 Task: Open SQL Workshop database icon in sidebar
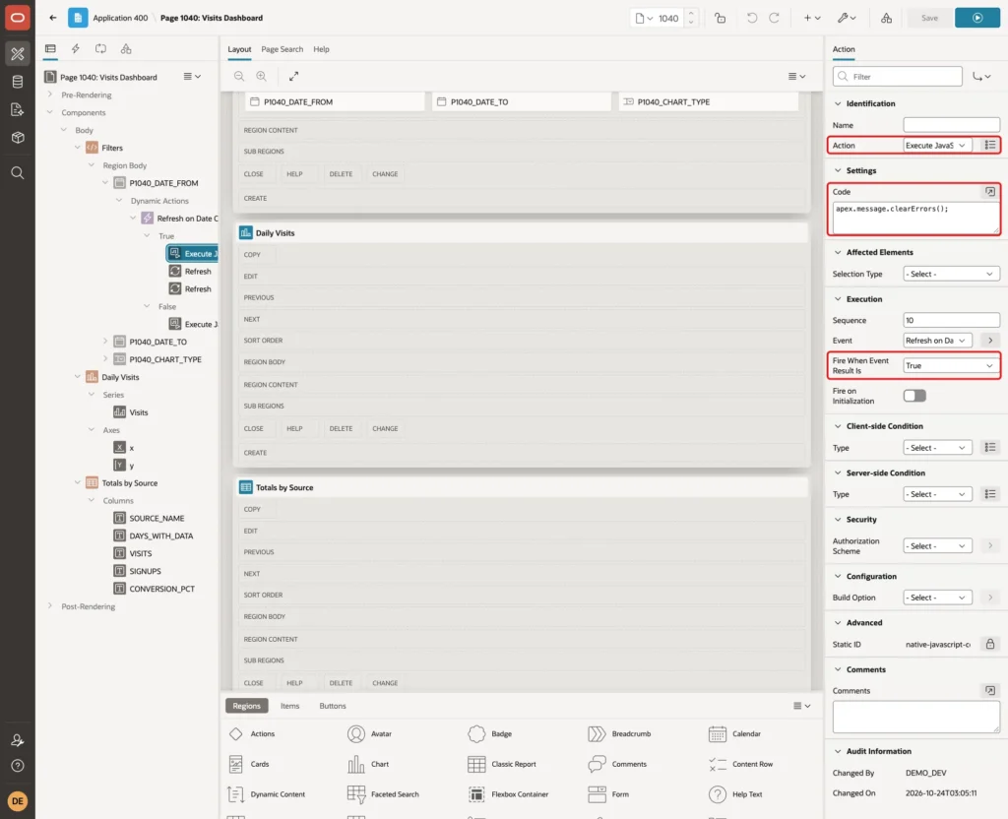click(18, 82)
